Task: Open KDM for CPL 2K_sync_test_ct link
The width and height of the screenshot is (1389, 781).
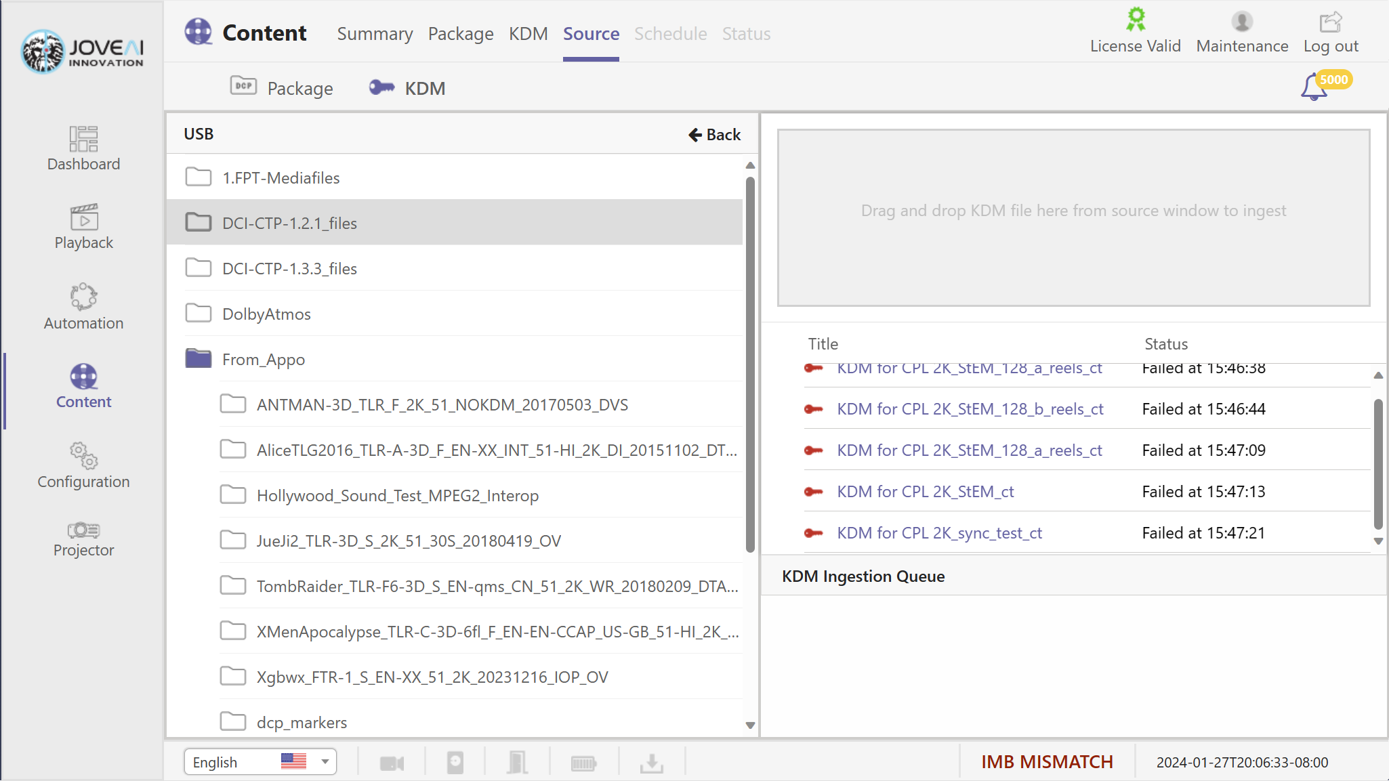Action: point(939,533)
